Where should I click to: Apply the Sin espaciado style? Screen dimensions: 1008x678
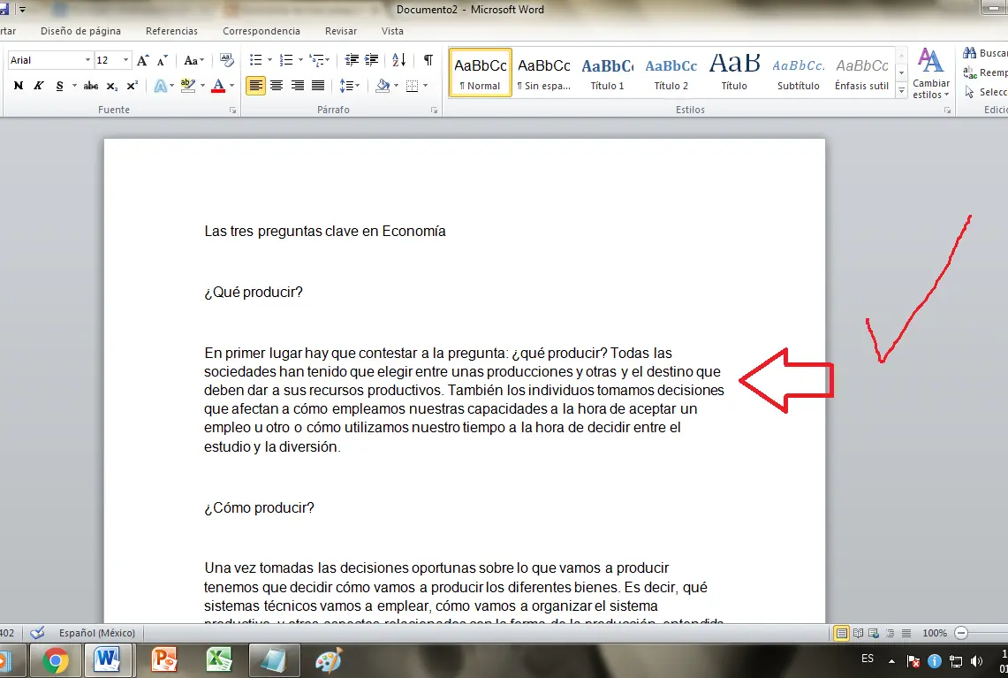point(544,72)
